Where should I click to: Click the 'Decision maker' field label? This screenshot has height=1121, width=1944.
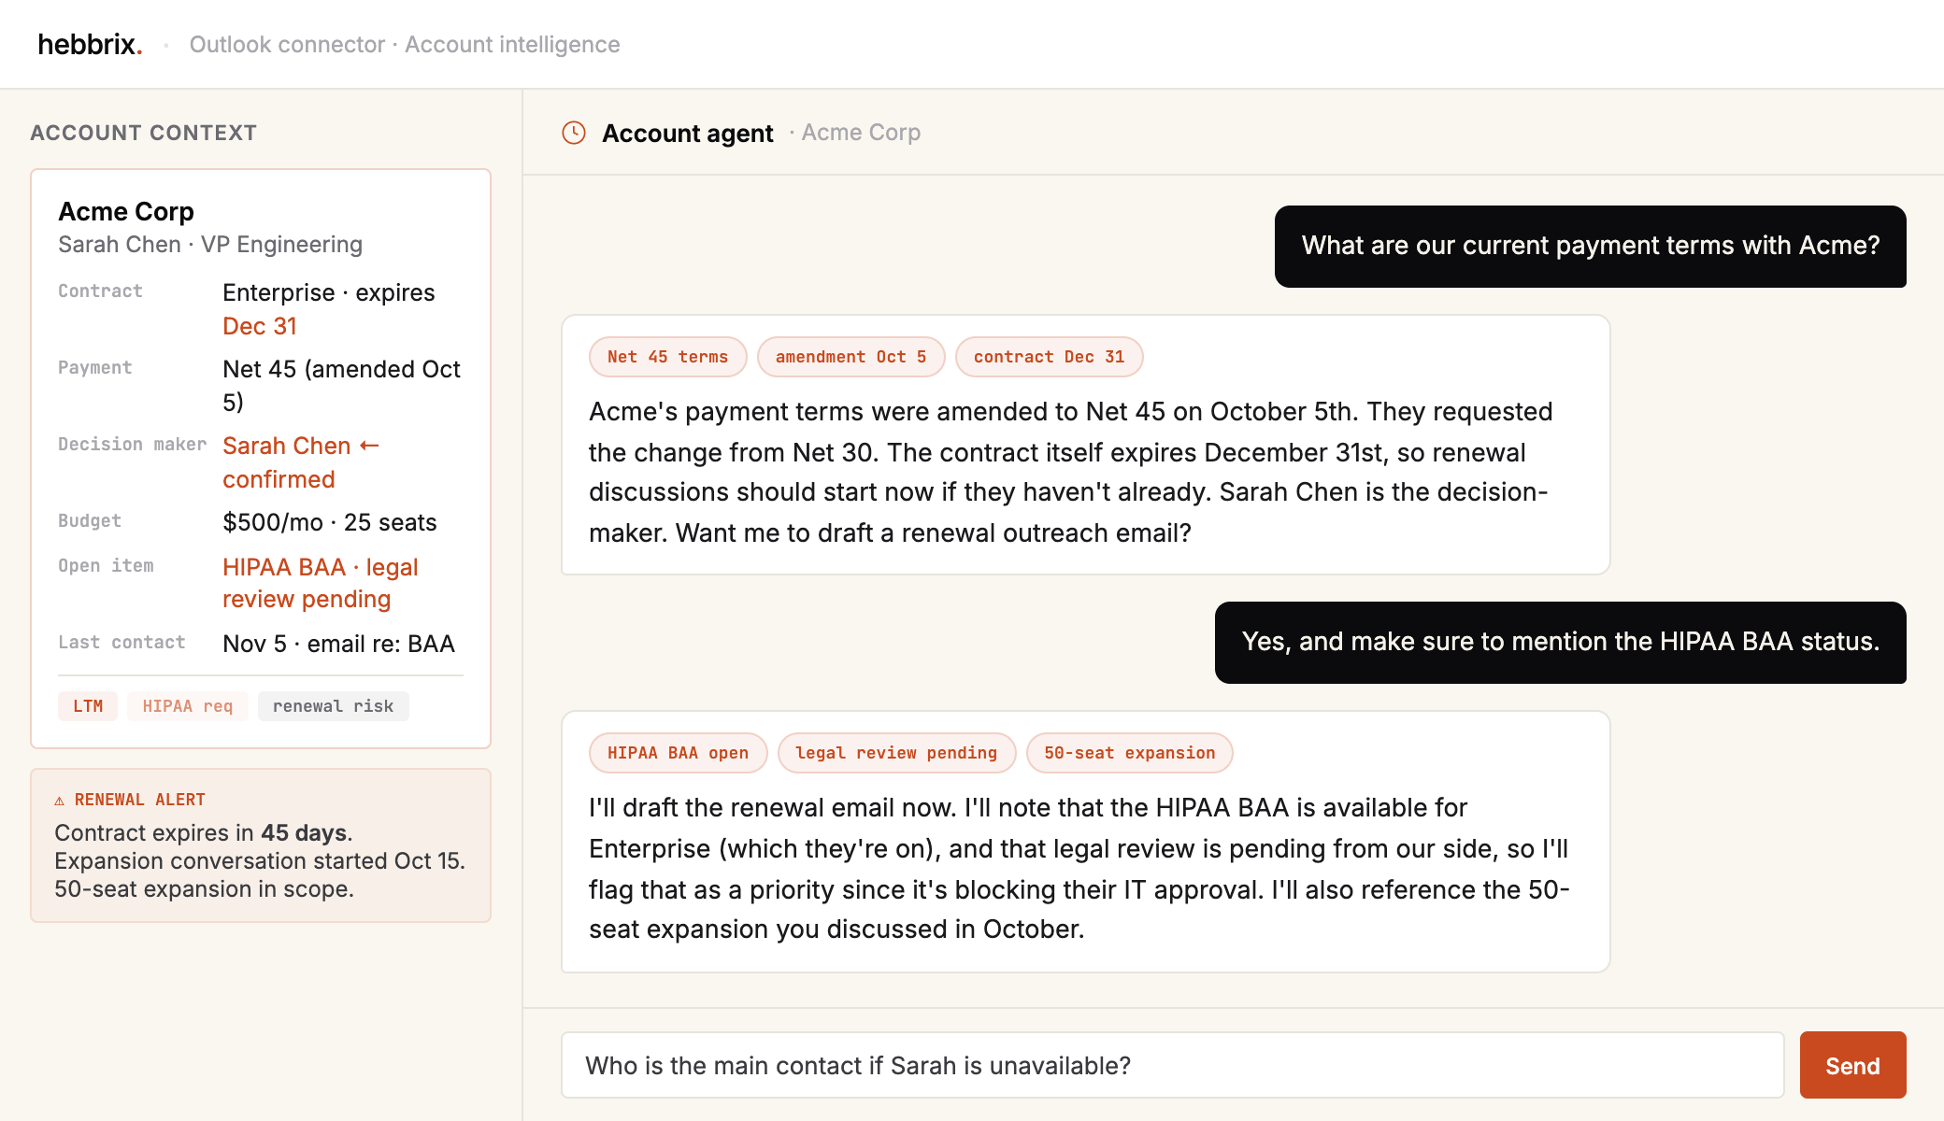[132, 444]
